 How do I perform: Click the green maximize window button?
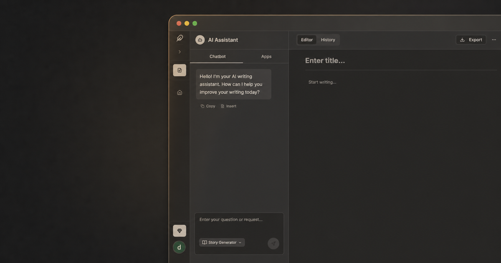click(195, 23)
